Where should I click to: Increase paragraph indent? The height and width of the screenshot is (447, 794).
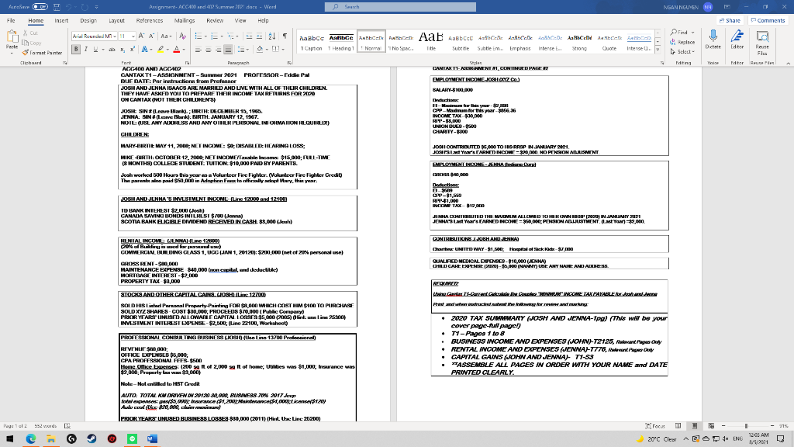[259, 36]
